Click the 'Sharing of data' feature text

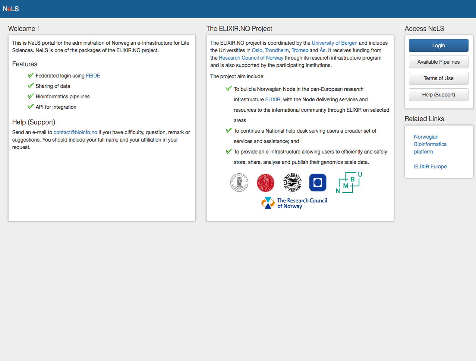[53, 86]
